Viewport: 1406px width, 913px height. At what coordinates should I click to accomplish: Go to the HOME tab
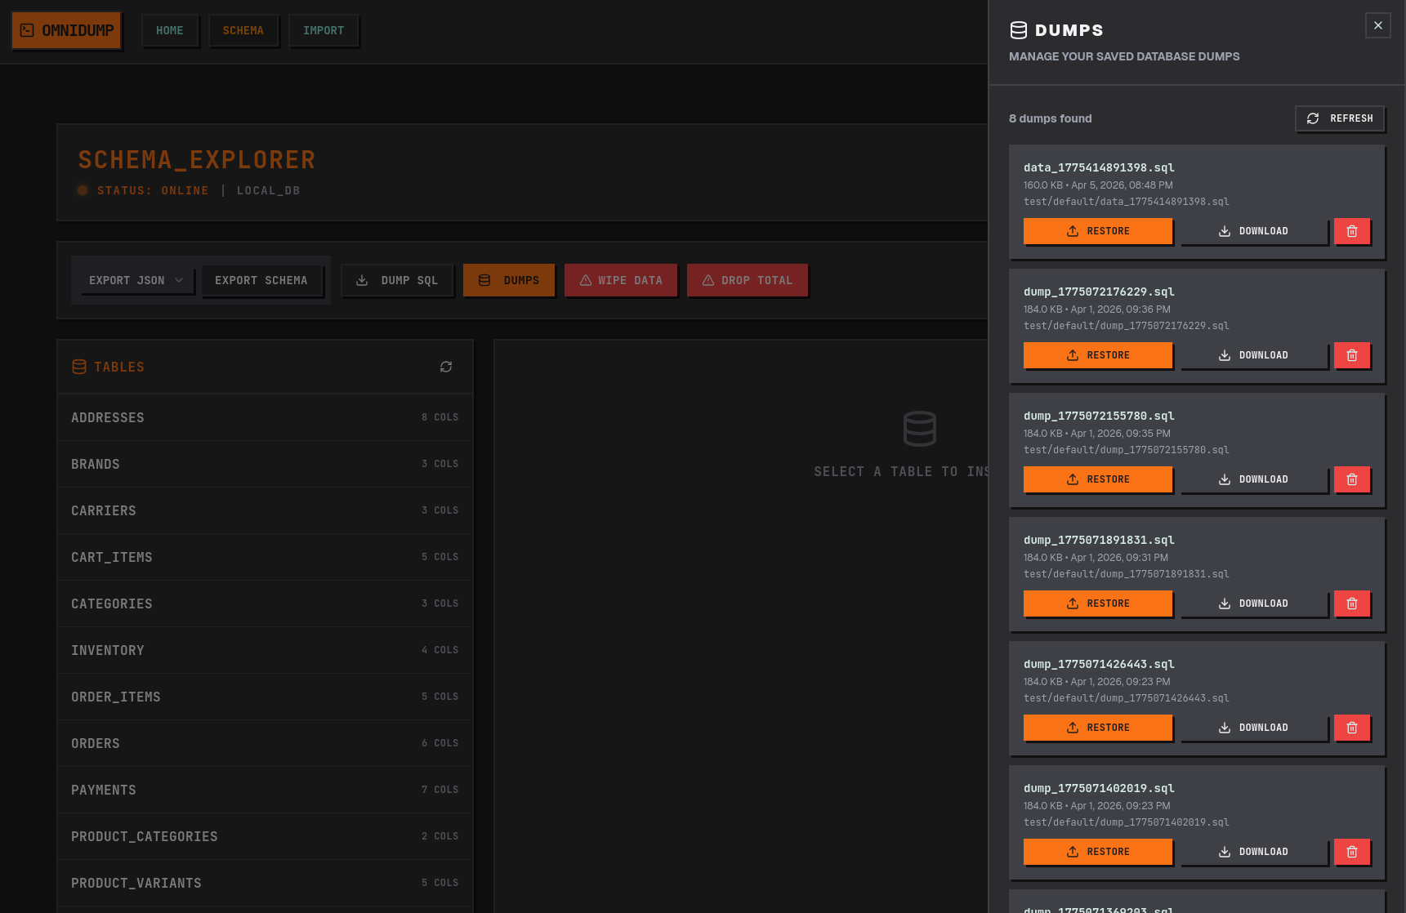pyautogui.click(x=170, y=30)
